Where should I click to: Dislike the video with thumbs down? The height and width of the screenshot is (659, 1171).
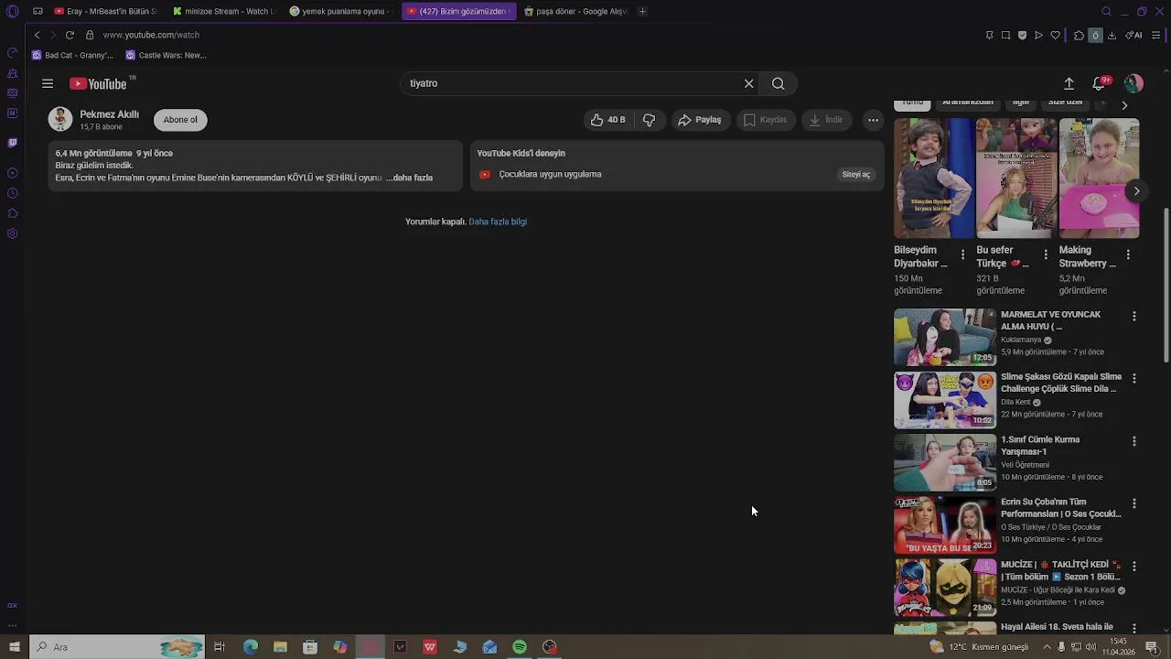tap(649, 120)
